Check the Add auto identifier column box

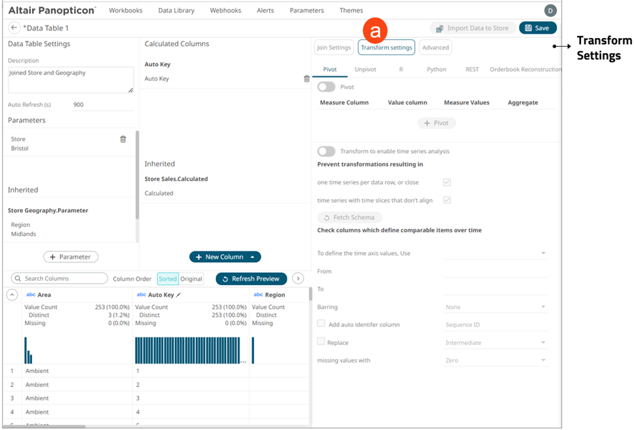point(321,324)
